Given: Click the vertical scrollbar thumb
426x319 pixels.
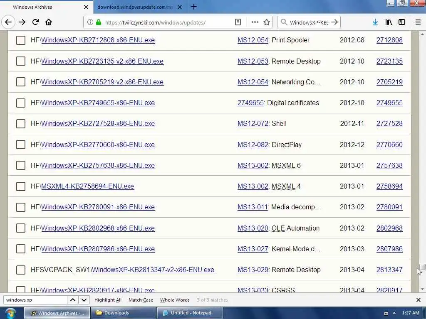Looking at the screenshot, I should [422, 266].
